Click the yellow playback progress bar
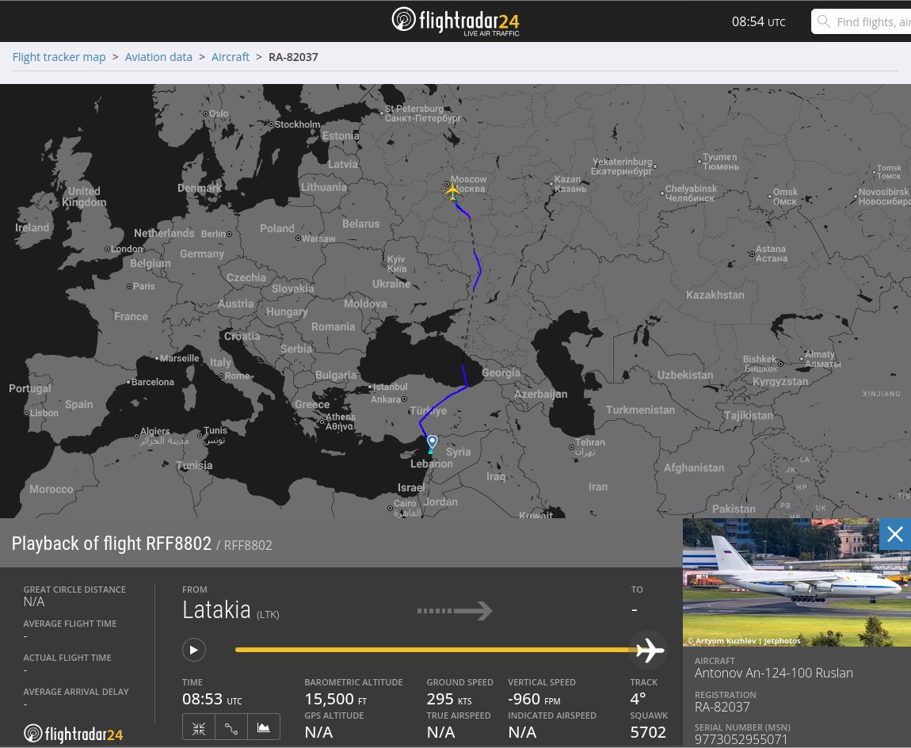This screenshot has width=911, height=748. [x=434, y=650]
